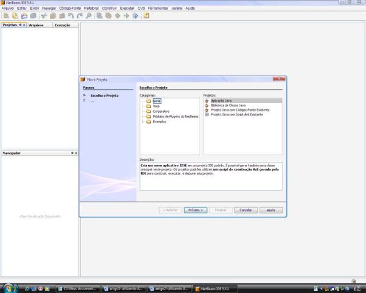Click the yellow Help toolbar icon
The height and width of the screenshot is (293, 366).
(146, 15)
